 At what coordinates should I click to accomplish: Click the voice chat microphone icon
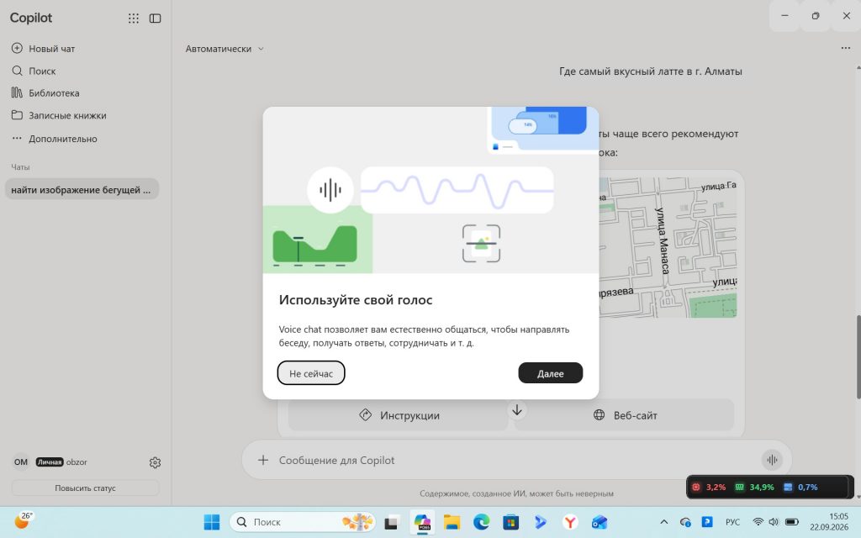(x=772, y=460)
